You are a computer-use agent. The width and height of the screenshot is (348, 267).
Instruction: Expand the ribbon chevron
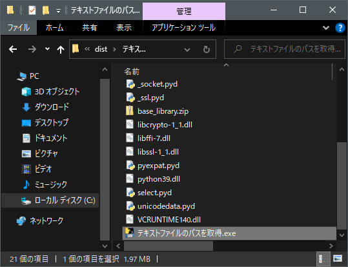[x=326, y=28]
